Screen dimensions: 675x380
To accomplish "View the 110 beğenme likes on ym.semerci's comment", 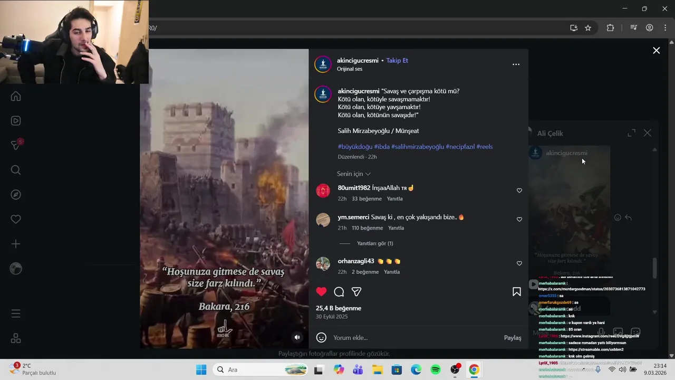I will tap(367, 228).
